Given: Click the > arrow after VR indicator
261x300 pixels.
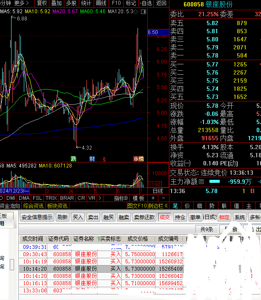Looking at the screenshot, I should (100, 198).
